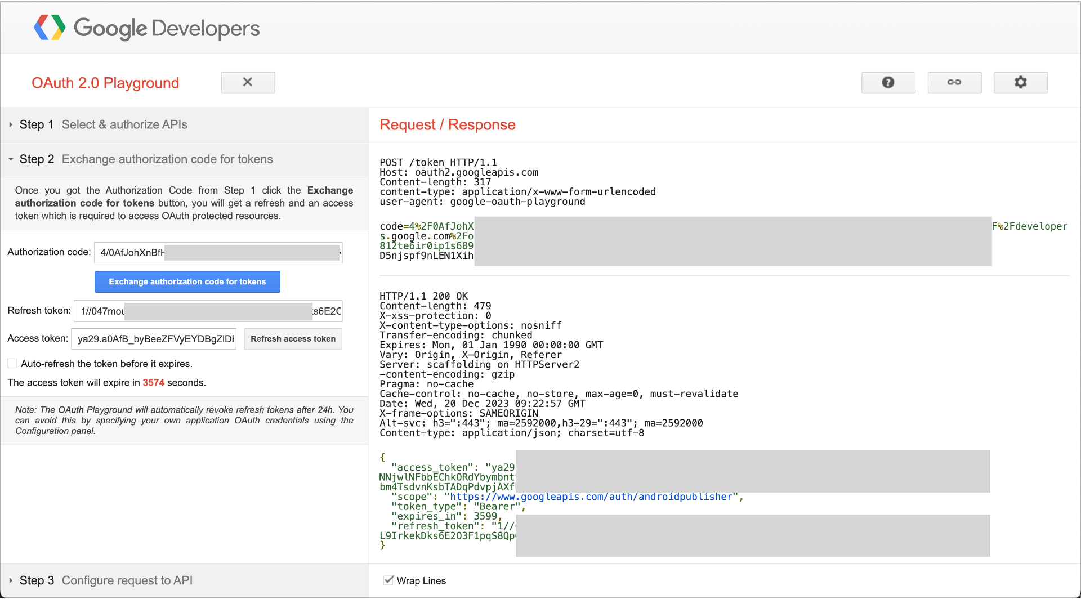This screenshot has width=1081, height=599.
Task: Enable Auto-refresh the token checkbox
Action: [x=12, y=364]
